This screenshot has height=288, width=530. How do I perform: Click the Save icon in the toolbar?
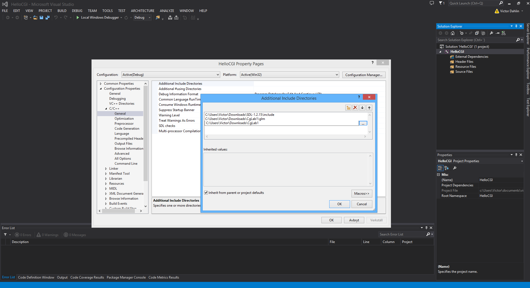coord(41,17)
